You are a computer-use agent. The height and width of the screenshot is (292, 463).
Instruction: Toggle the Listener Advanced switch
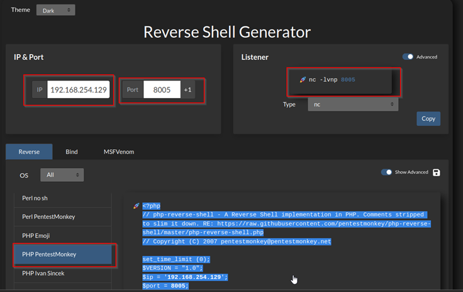pyautogui.click(x=408, y=57)
